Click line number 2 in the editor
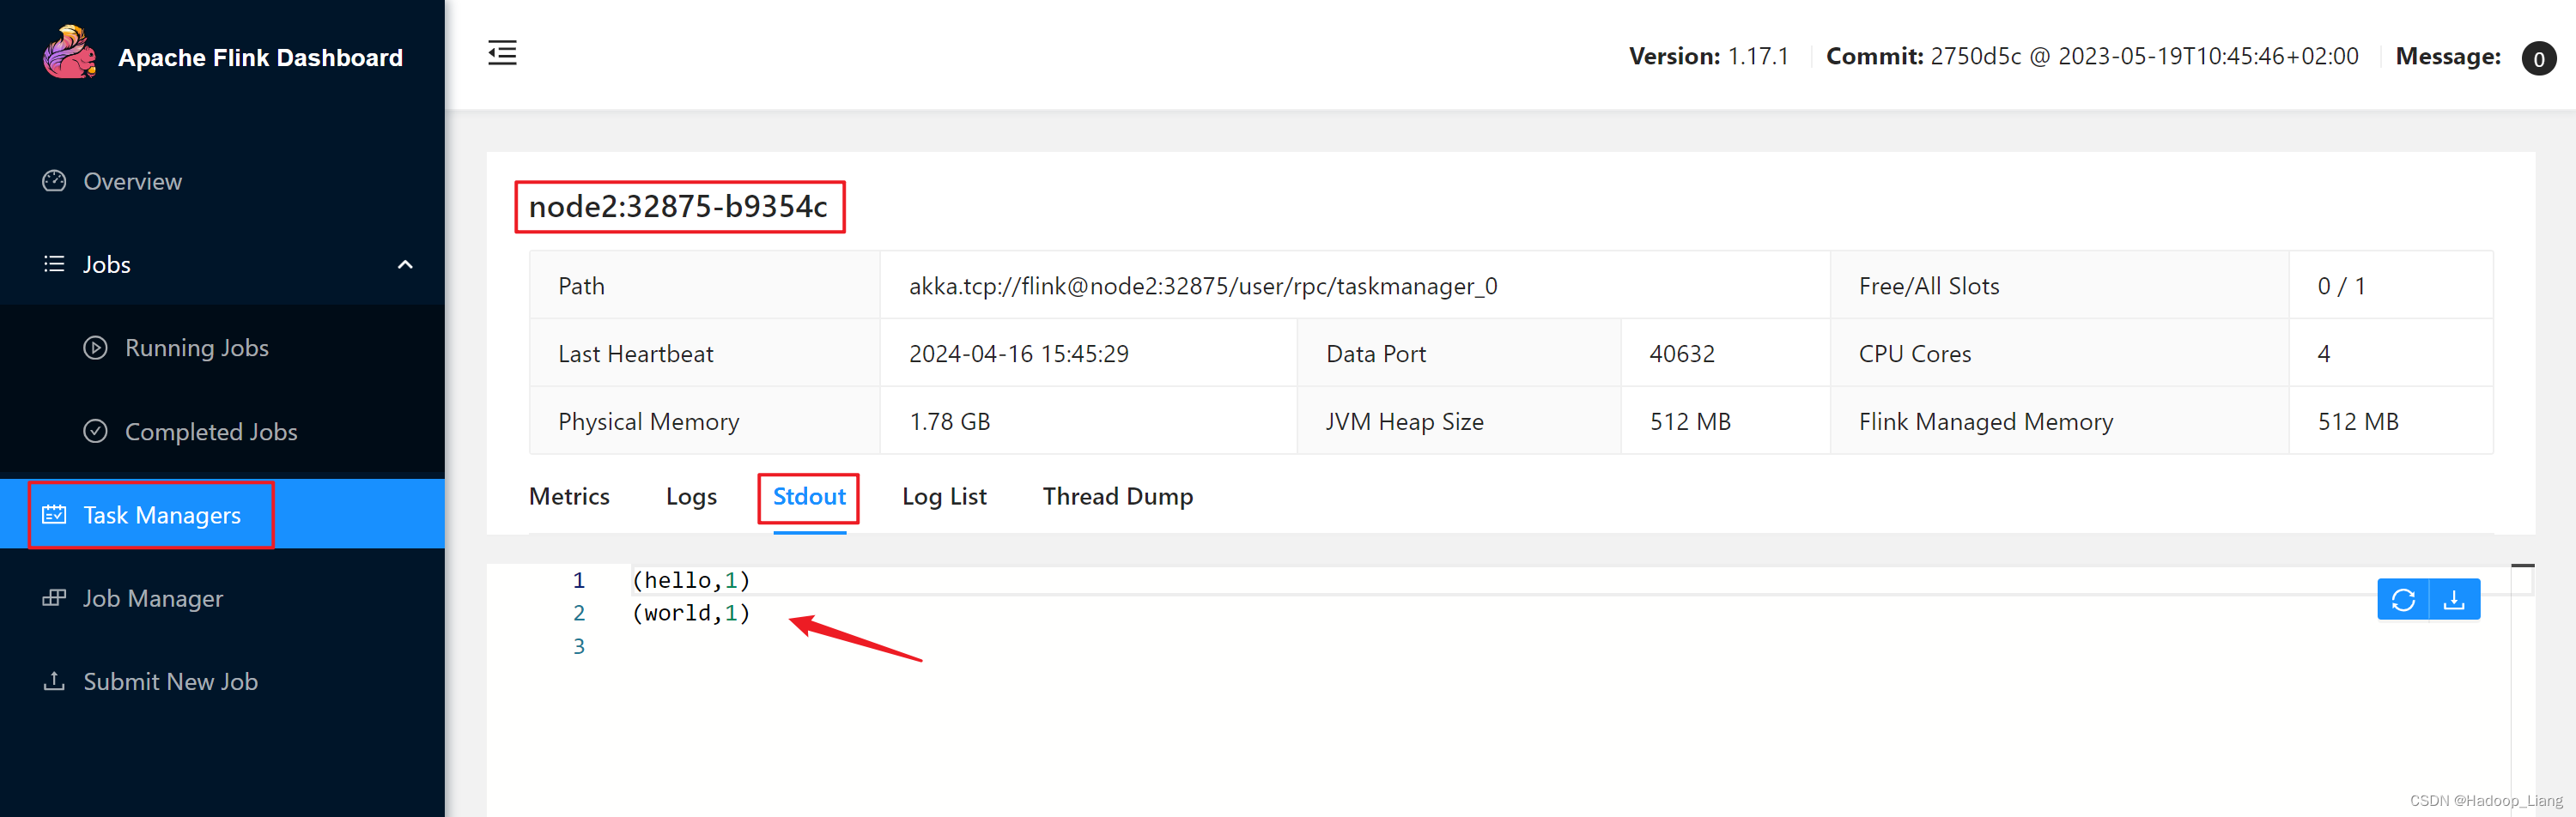The image size is (2576, 817). [x=578, y=613]
